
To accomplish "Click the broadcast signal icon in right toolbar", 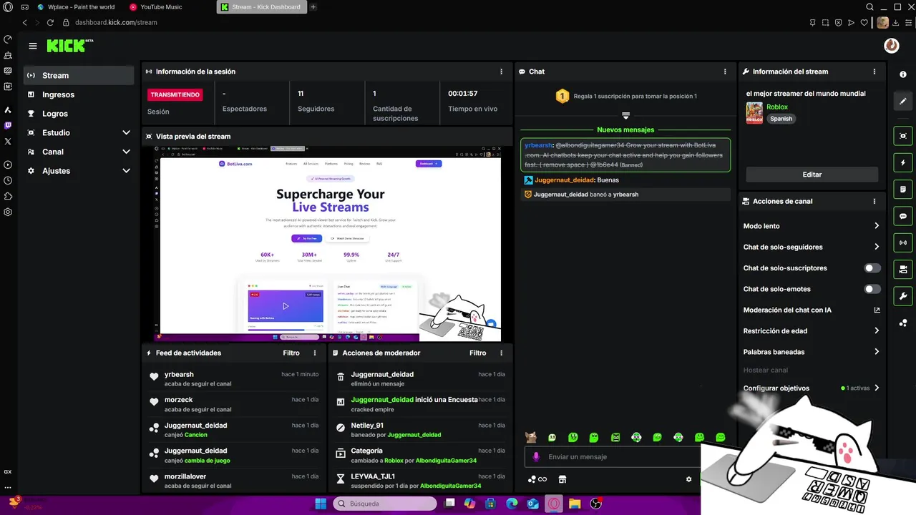I will tap(903, 242).
